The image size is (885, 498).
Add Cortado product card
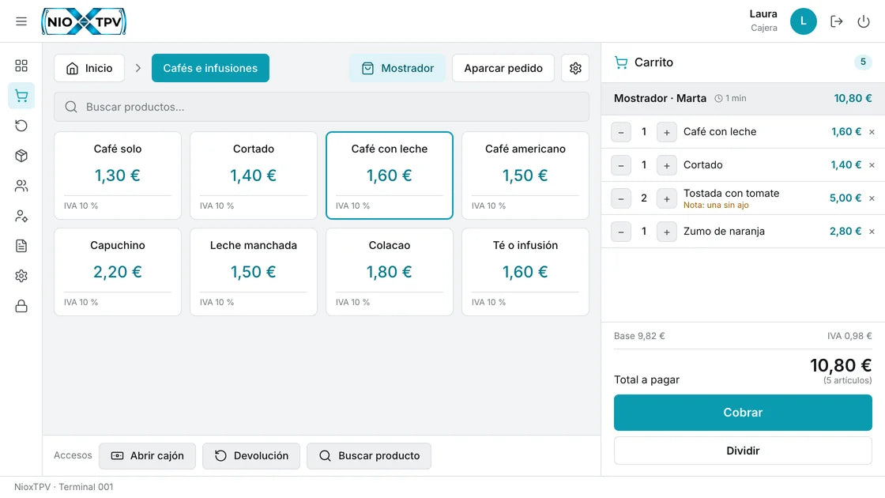tap(254, 175)
